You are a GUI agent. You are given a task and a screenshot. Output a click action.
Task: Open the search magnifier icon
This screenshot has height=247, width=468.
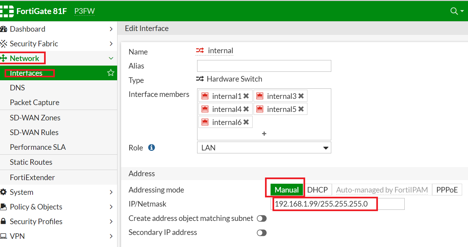point(454,11)
